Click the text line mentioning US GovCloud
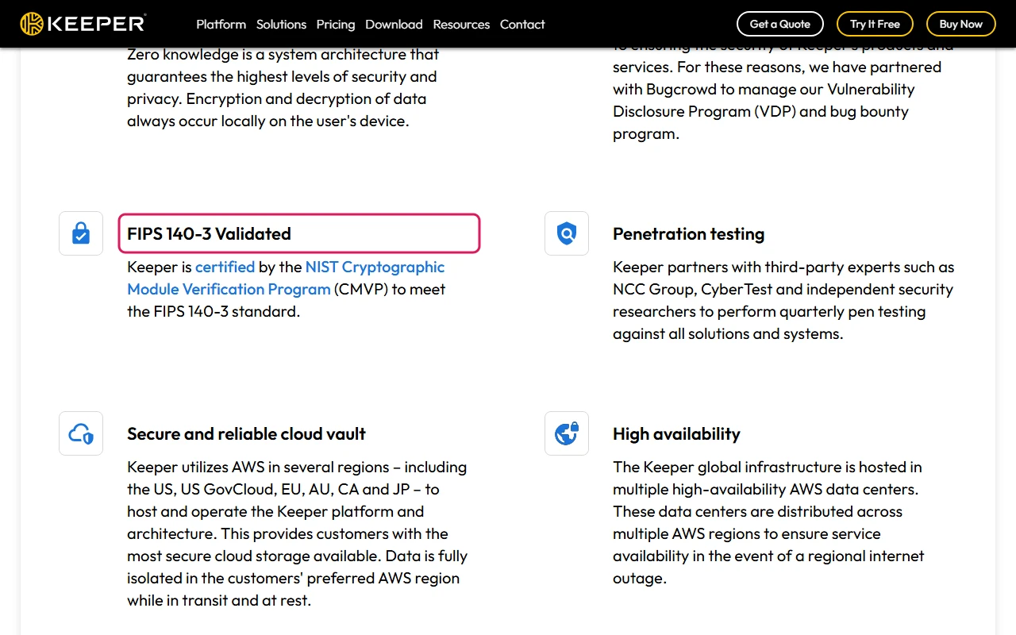This screenshot has height=635, width=1016. [x=283, y=489]
